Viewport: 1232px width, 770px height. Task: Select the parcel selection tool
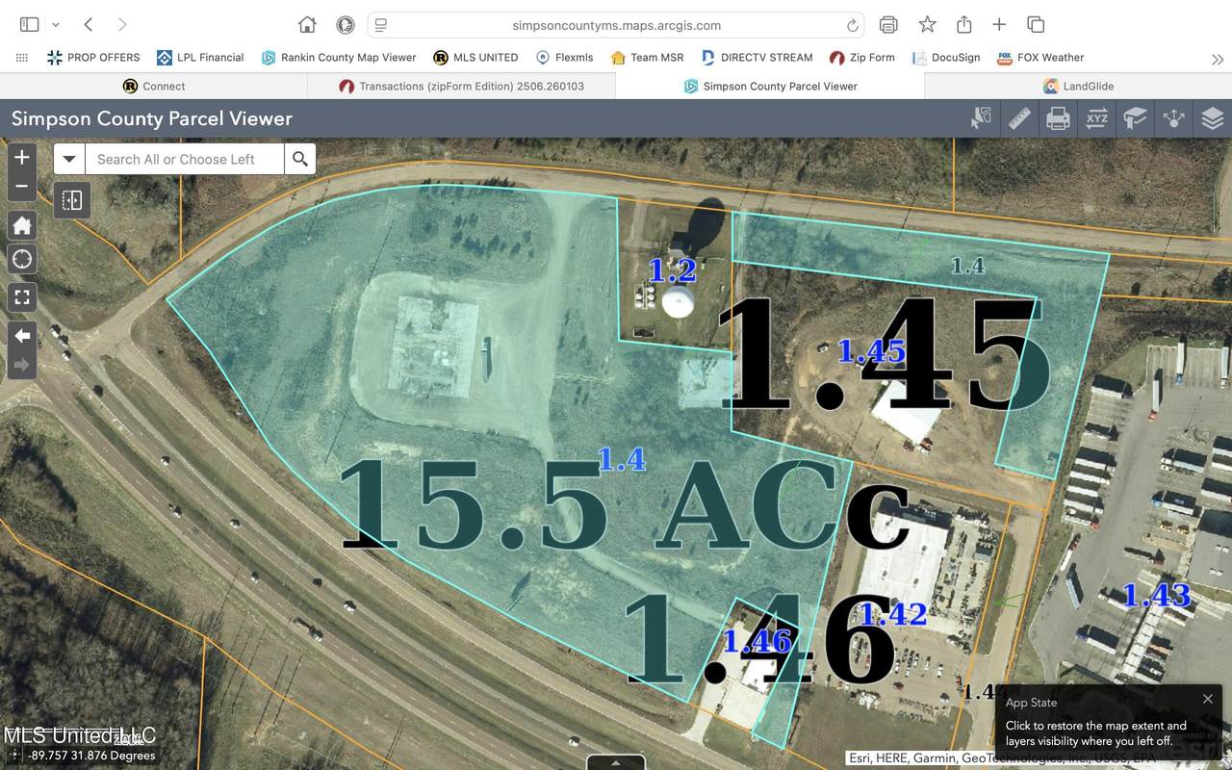point(981,118)
